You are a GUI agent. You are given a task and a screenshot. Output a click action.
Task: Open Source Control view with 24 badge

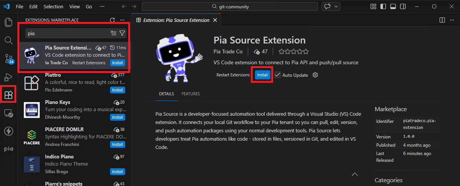(x=8, y=58)
